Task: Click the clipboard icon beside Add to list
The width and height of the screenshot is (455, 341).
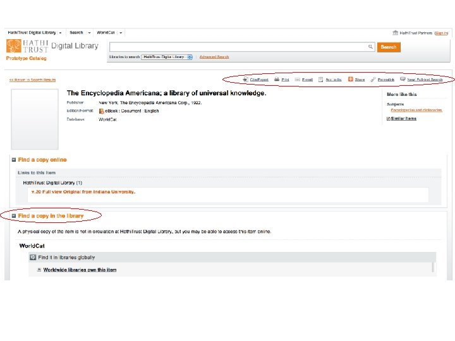Action: click(x=320, y=80)
